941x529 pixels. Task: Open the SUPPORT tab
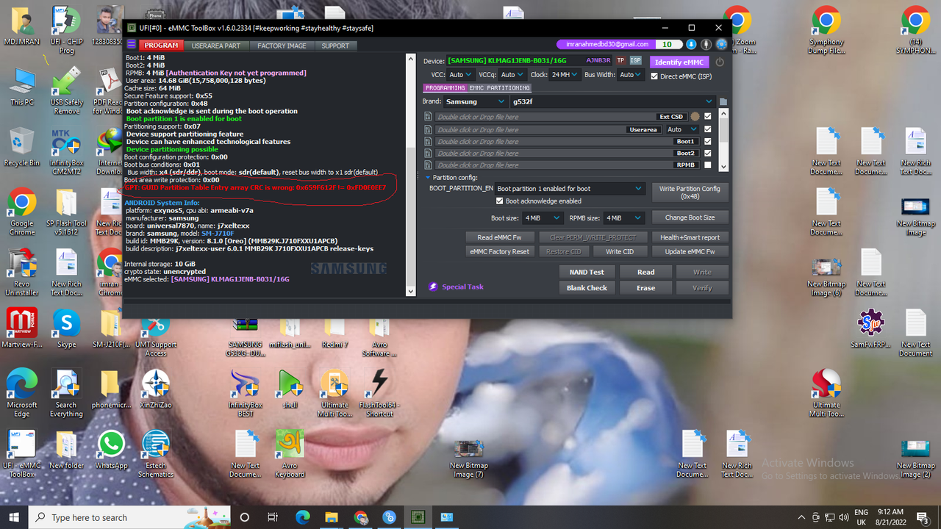click(335, 46)
